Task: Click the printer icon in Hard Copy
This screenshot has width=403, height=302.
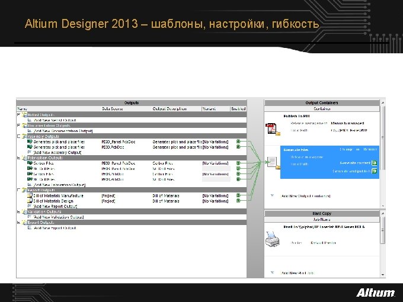Action: pyautogui.click(x=272, y=239)
